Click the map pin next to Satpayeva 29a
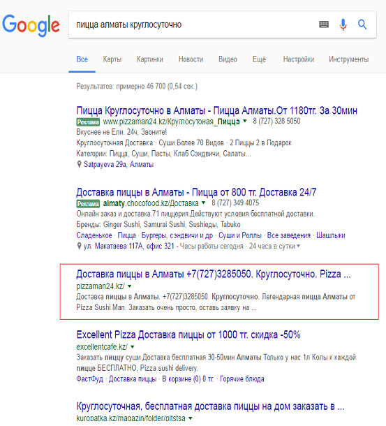 pos(79,164)
